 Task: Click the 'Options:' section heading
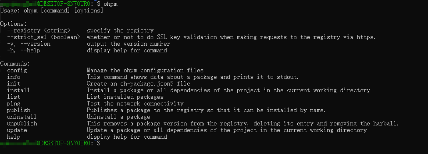pyautogui.click(x=13, y=24)
